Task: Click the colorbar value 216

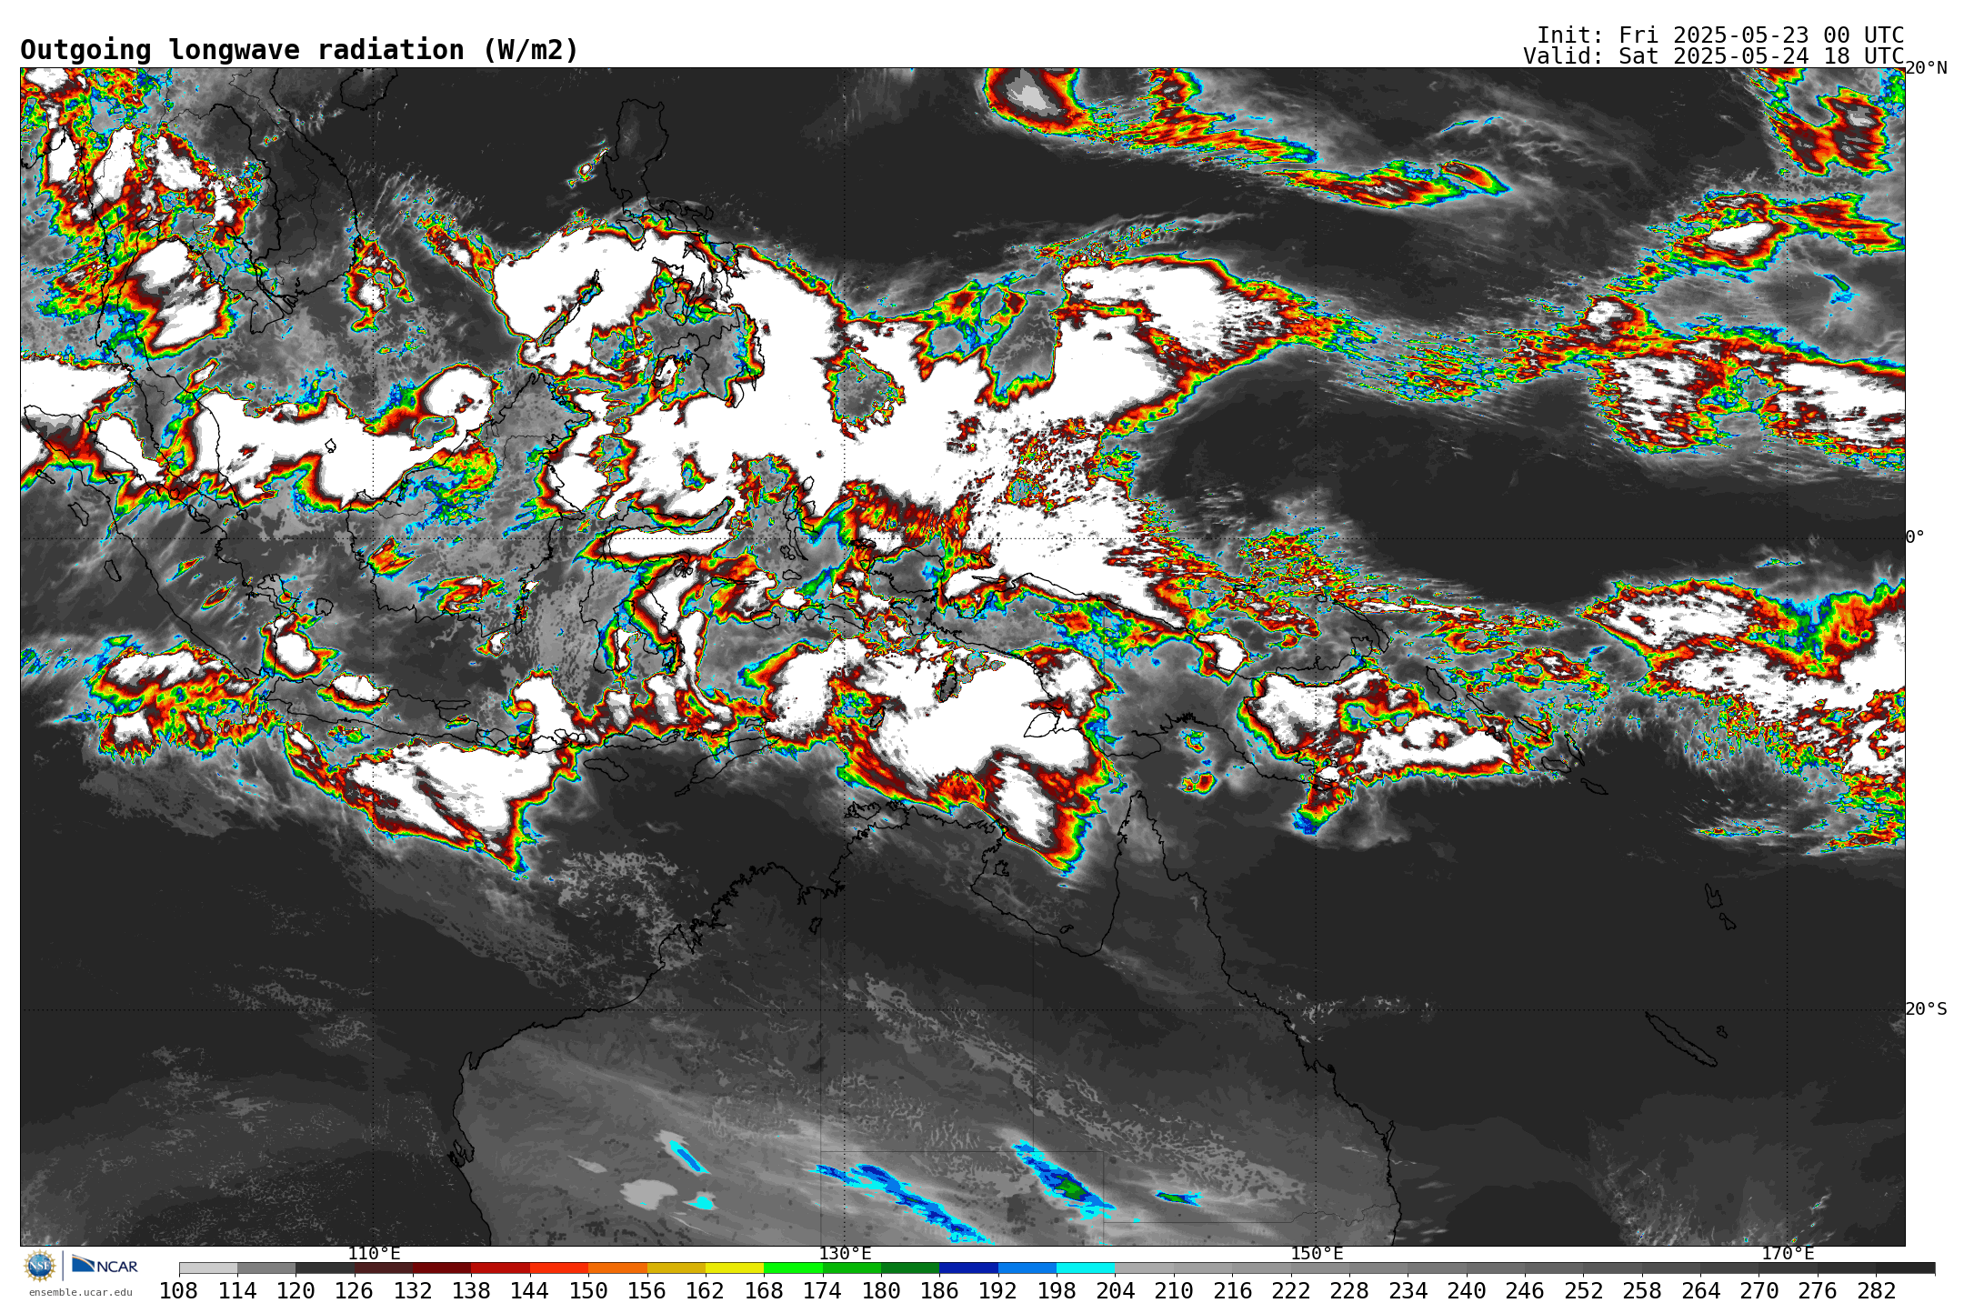Action: (x=1232, y=1290)
